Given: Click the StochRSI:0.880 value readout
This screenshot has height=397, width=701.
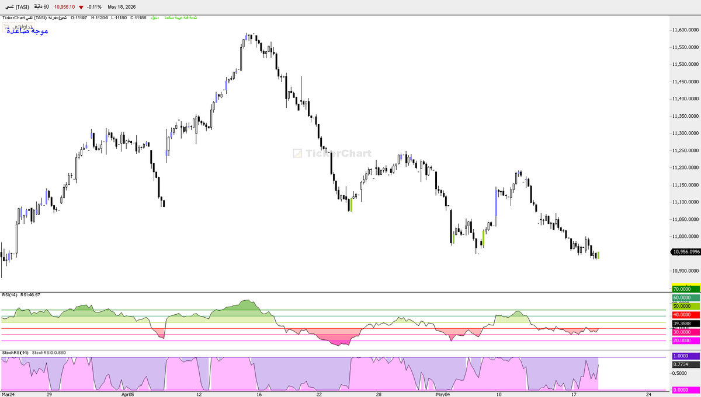Looking at the screenshot, I should [48, 353].
